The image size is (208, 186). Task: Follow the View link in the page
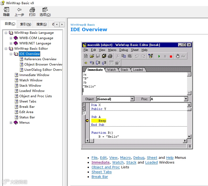click(113, 158)
